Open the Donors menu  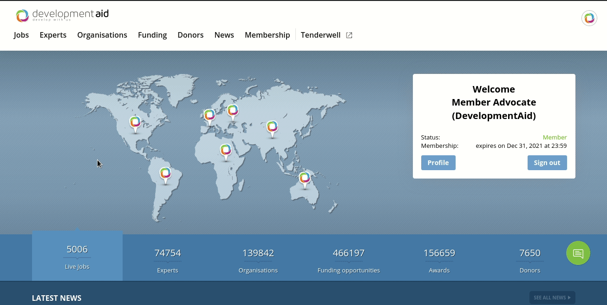click(x=190, y=35)
